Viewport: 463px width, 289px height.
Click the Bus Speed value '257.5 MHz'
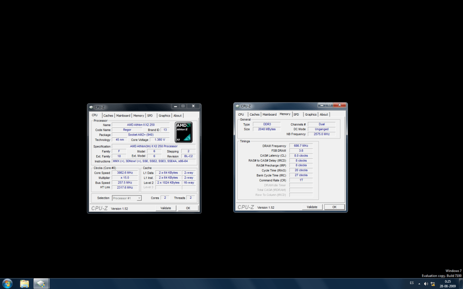pyautogui.click(x=125, y=182)
